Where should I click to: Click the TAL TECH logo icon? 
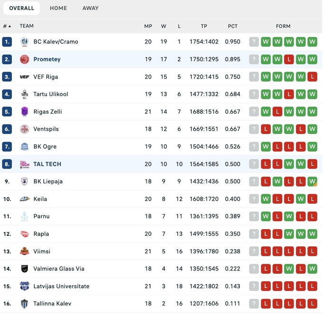point(24,164)
